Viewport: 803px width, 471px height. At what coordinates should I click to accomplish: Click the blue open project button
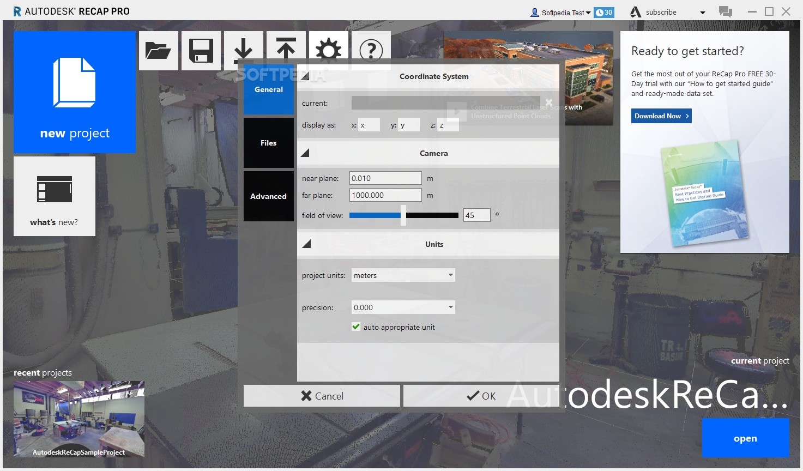click(745, 438)
